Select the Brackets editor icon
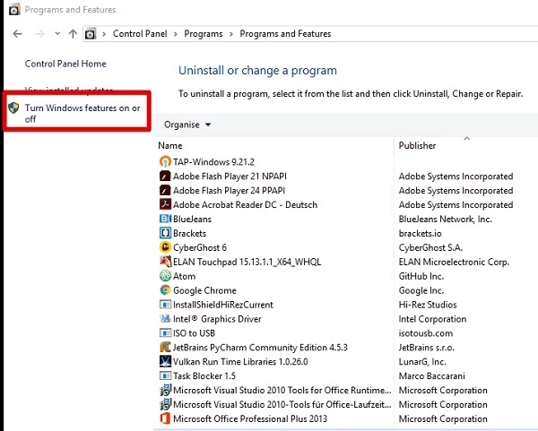This screenshot has height=431, width=538. [165, 233]
